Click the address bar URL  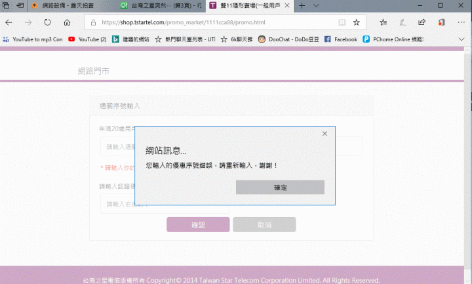point(184,22)
